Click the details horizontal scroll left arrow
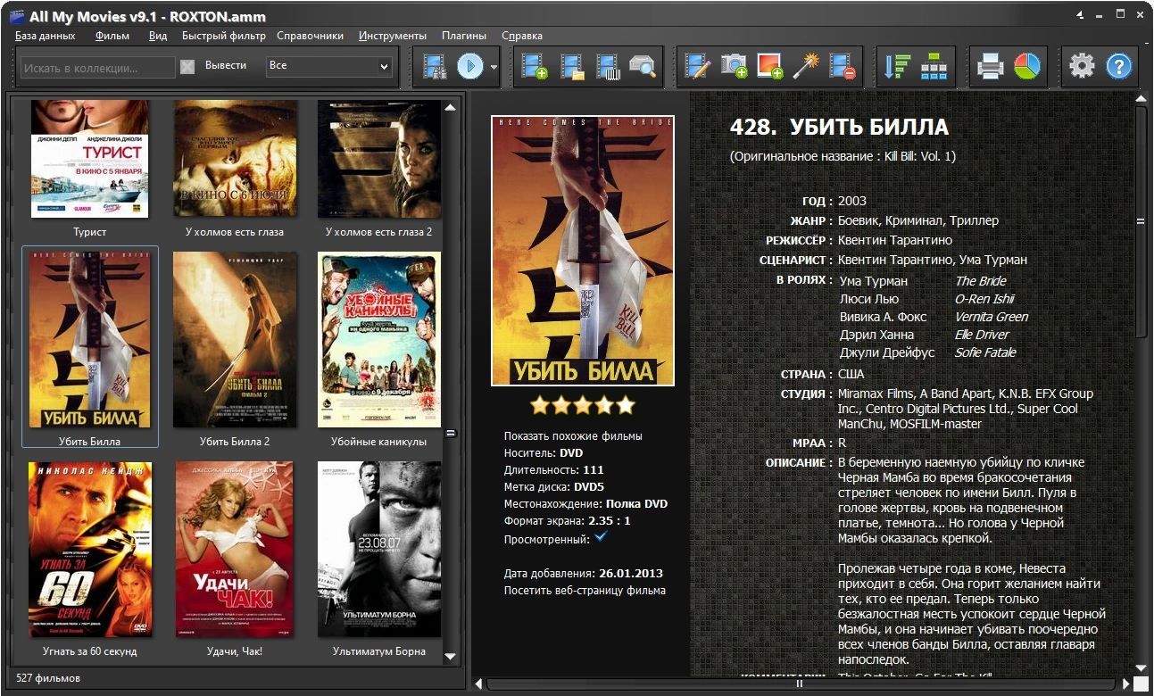 point(478,684)
